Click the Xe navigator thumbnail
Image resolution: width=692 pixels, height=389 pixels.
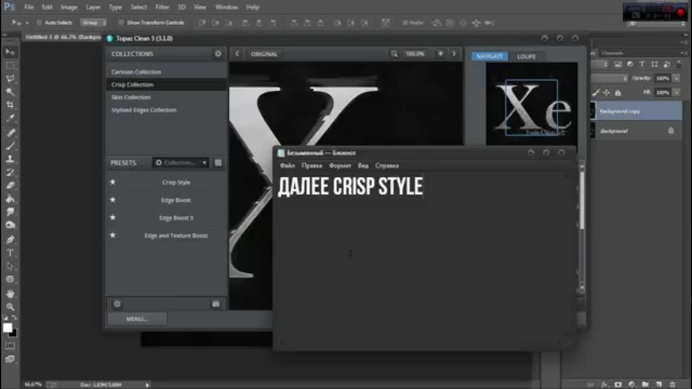coord(531,107)
